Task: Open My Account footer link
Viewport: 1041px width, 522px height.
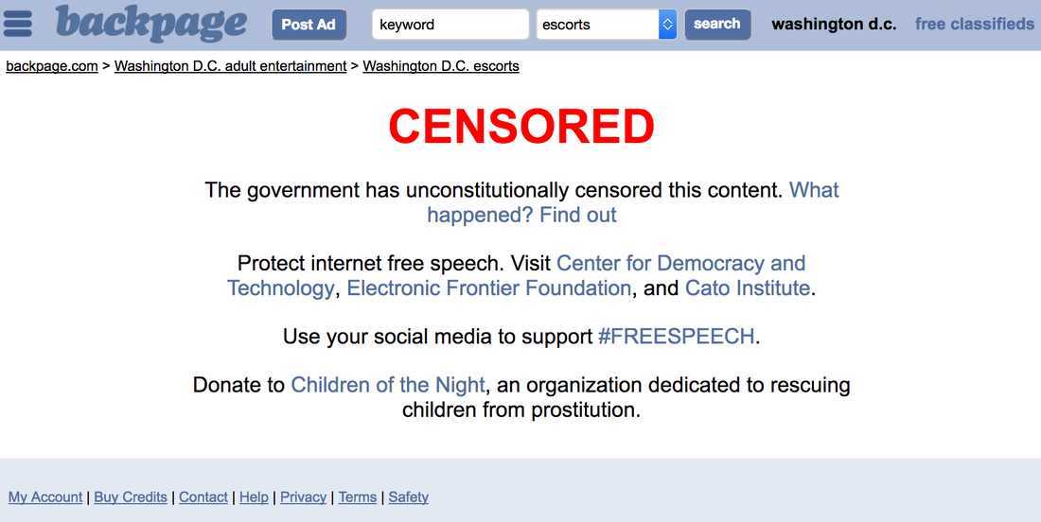Action: [x=45, y=496]
